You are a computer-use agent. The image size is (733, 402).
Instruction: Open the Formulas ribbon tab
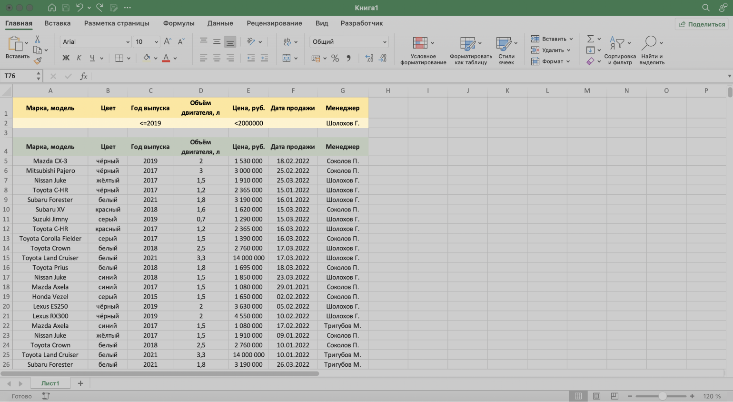(178, 23)
